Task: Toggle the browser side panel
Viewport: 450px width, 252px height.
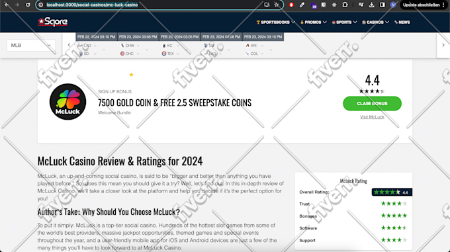Action: (382, 5)
